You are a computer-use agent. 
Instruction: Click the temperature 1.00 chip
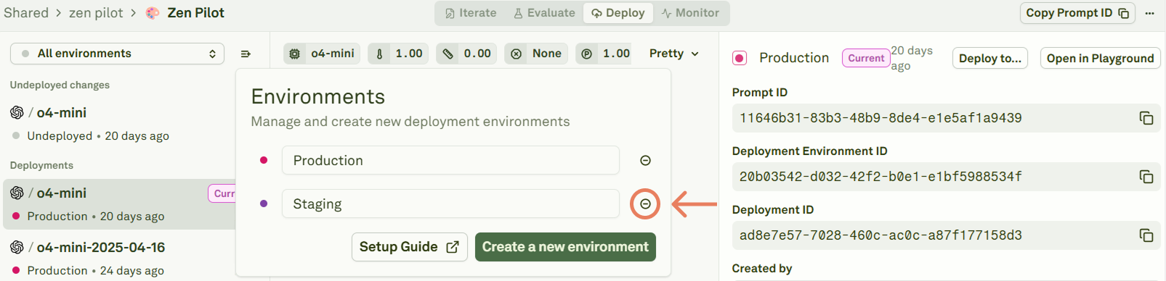point(398,54)
